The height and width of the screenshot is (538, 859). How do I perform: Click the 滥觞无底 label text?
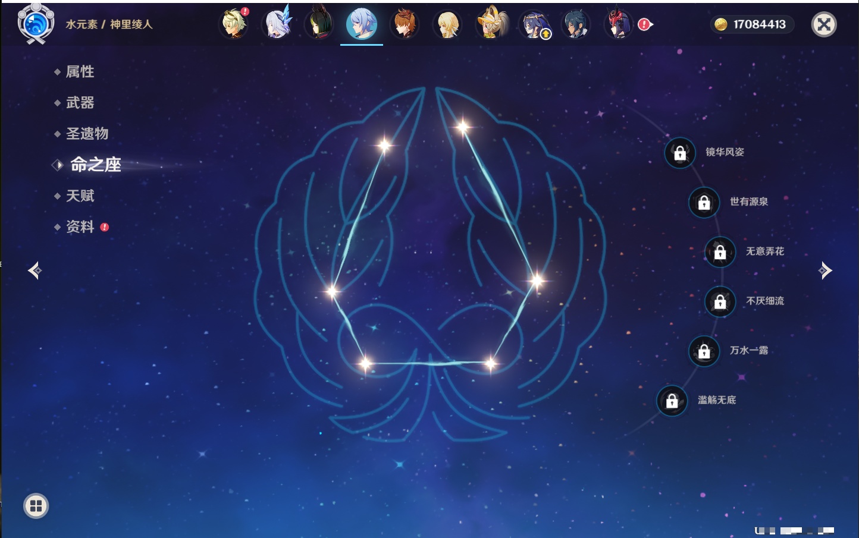(x=717, y=400)
